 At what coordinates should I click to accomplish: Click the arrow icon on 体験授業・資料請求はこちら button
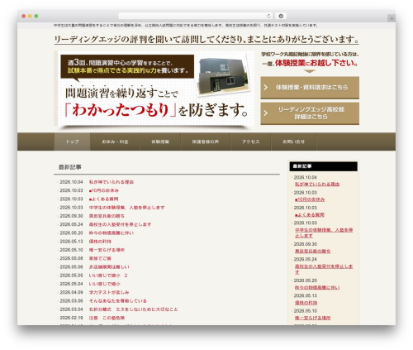[266, 88]
